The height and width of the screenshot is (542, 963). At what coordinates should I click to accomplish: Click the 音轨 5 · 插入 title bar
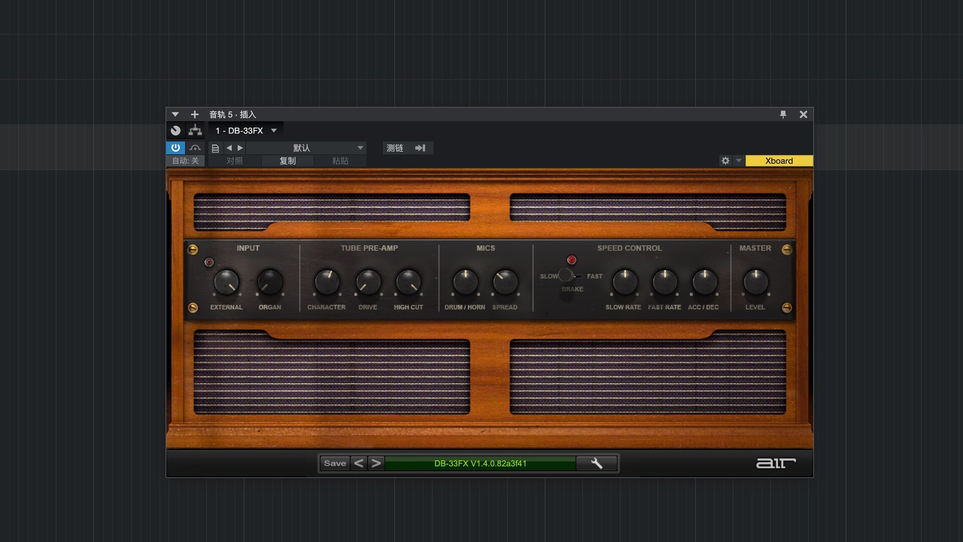tap(232, 114)
